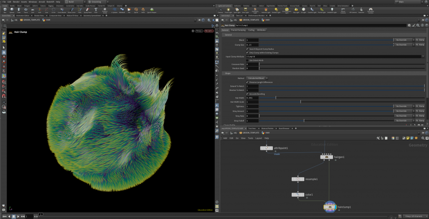Add a Sky Light from shelf
This screenshot has height=219, width=429.
(296, 10)
